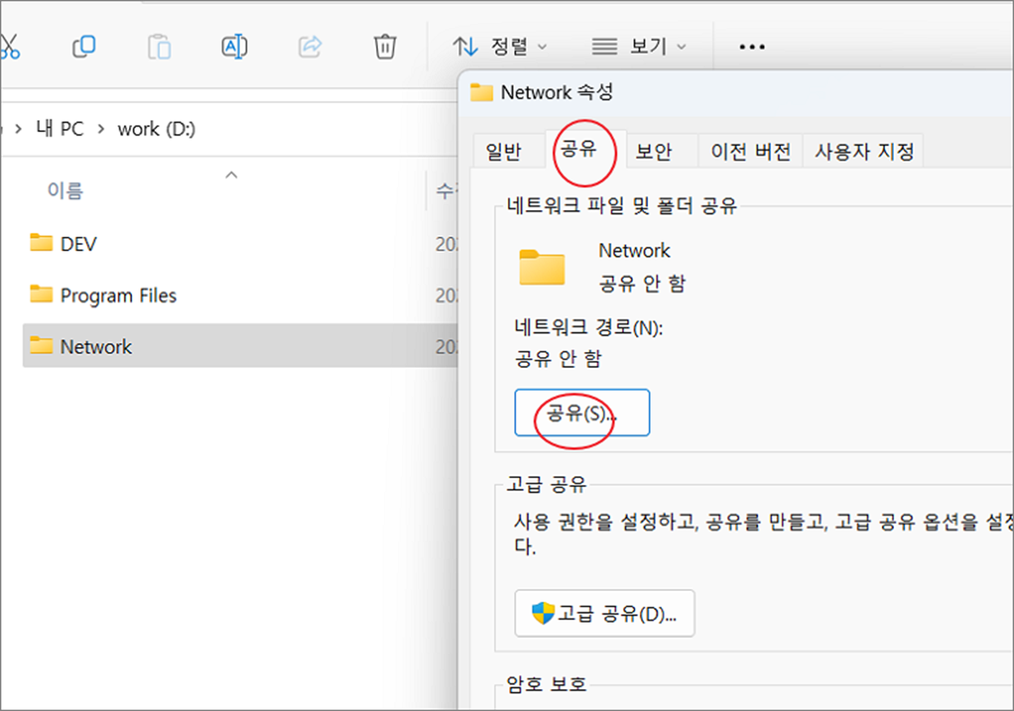Open the 정렬 sort dropdown
This screenshot has height=711, width=1014.
pyautogui.click(x=500, y=47)
